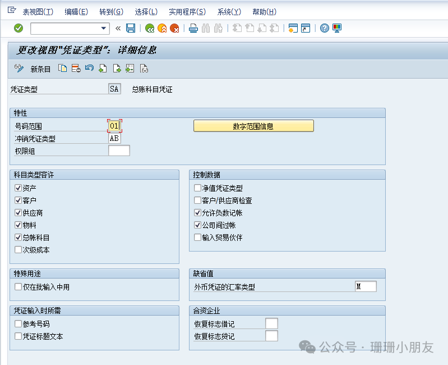Viewport: 448px width, 365px height.
Task: Open Help with the question mark icon
Action: 325,28
